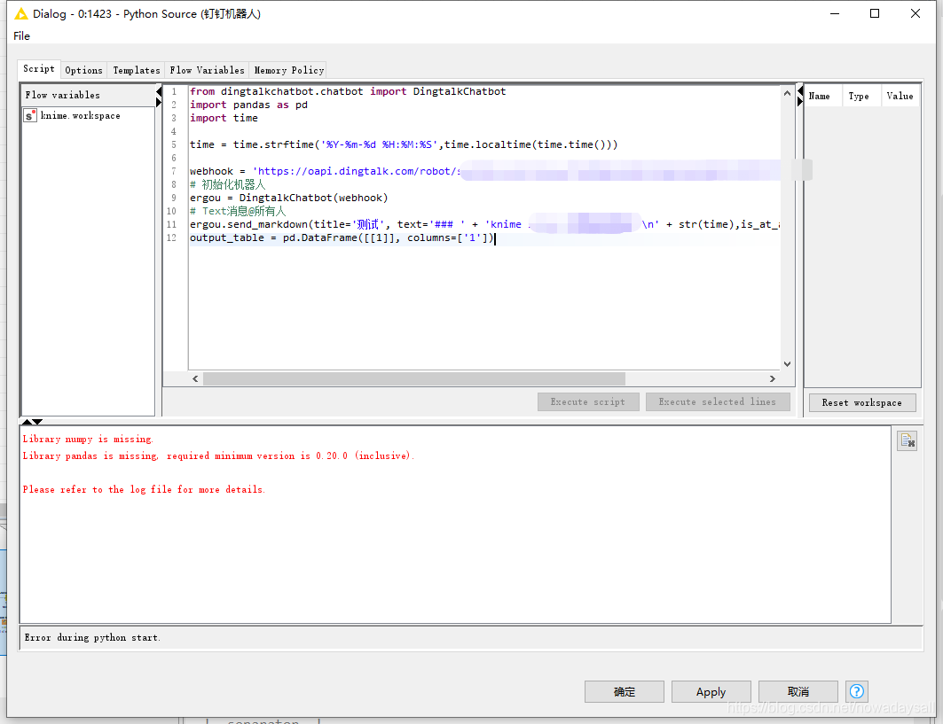Click the up triangle above console

click(x=27, y=422)
